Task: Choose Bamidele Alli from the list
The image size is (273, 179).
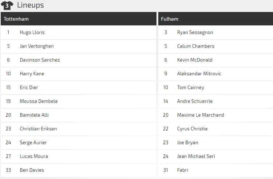Action: (34, 115)
